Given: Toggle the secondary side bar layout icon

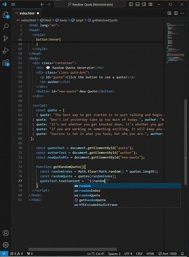Looking at the screenshot, I should tap(144, 4).
